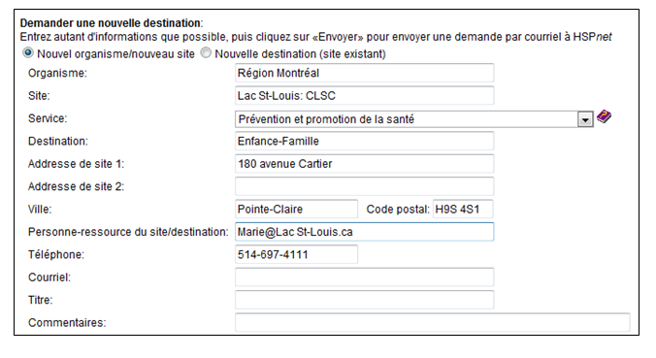Click the Destination field Enfance-Famille
The image size is (656, 358).
coord(365,141)
